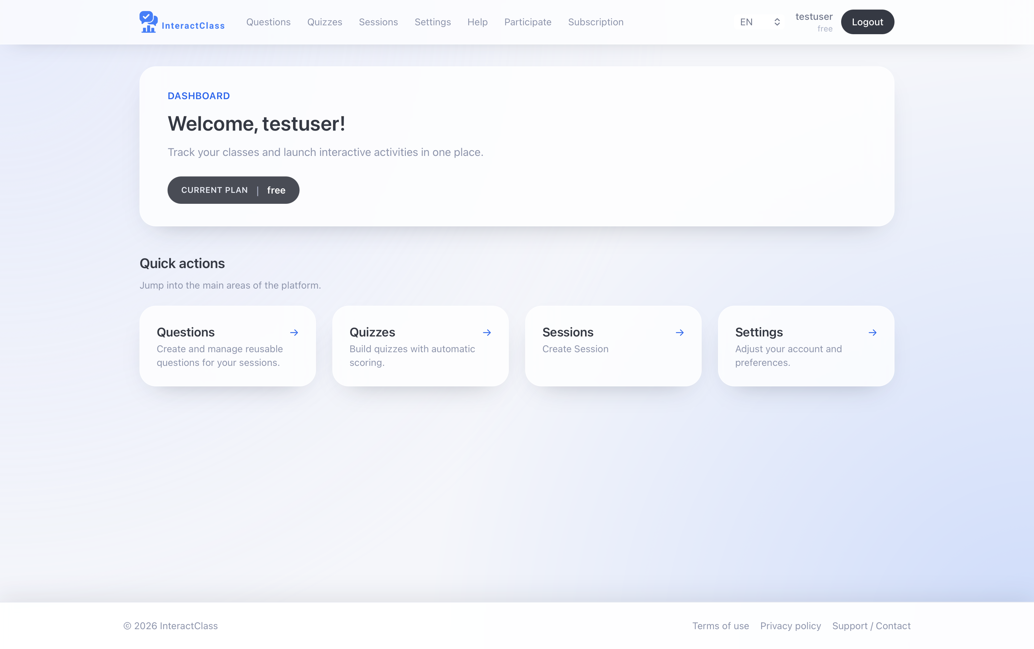Open the EN language dropdown

coord(753,22)
